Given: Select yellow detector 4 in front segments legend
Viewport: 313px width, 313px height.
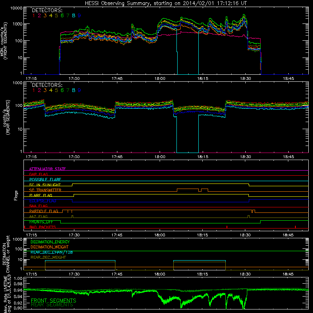Looking at the screenshot, I should click(51, 16).
